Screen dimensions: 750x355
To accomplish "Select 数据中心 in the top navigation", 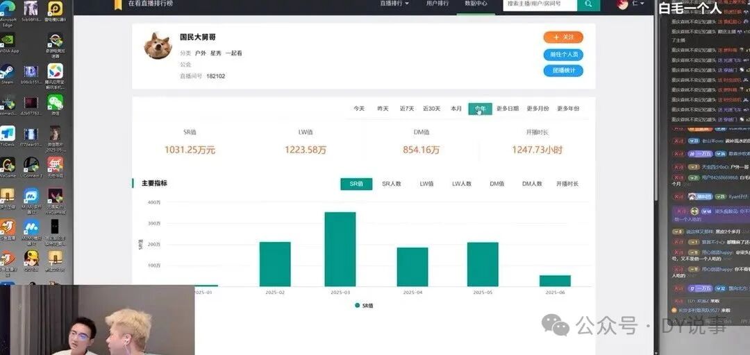I will (476, 3).
